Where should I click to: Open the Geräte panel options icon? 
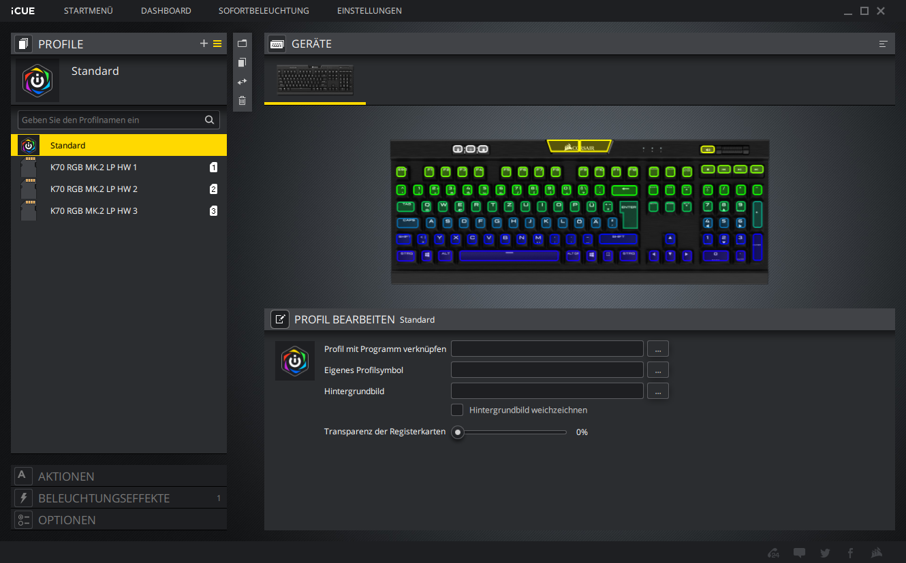884,44
